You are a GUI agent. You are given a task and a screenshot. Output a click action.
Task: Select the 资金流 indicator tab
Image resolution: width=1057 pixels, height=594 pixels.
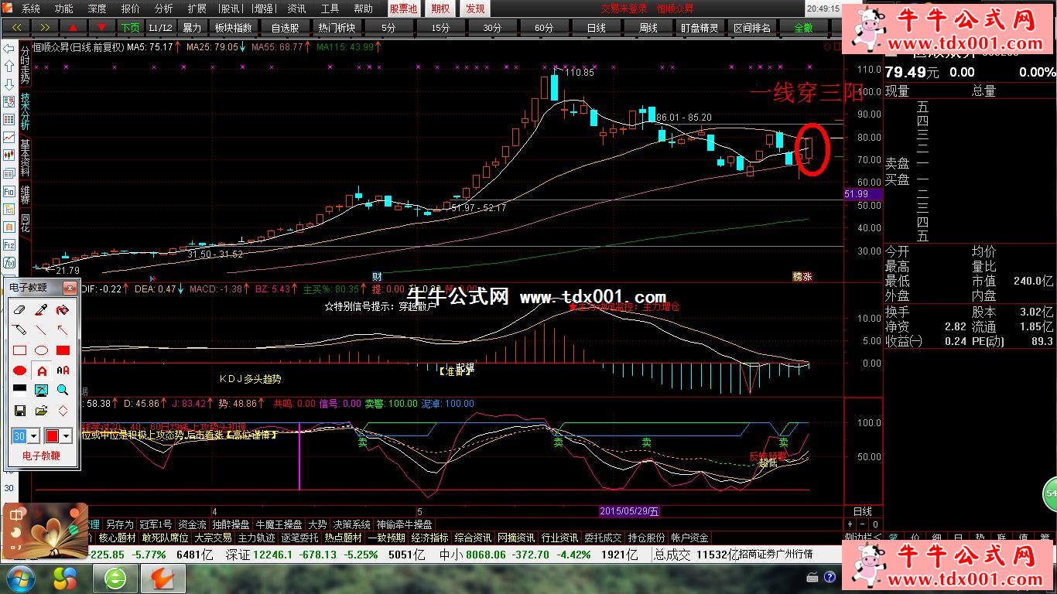click(x=192, y=524)
